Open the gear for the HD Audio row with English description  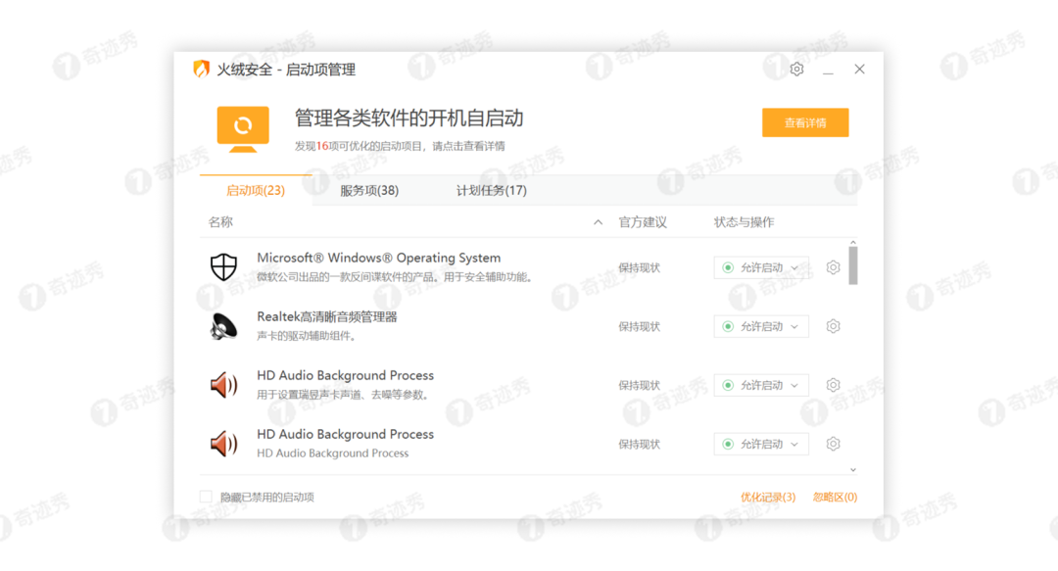[834, 444]
